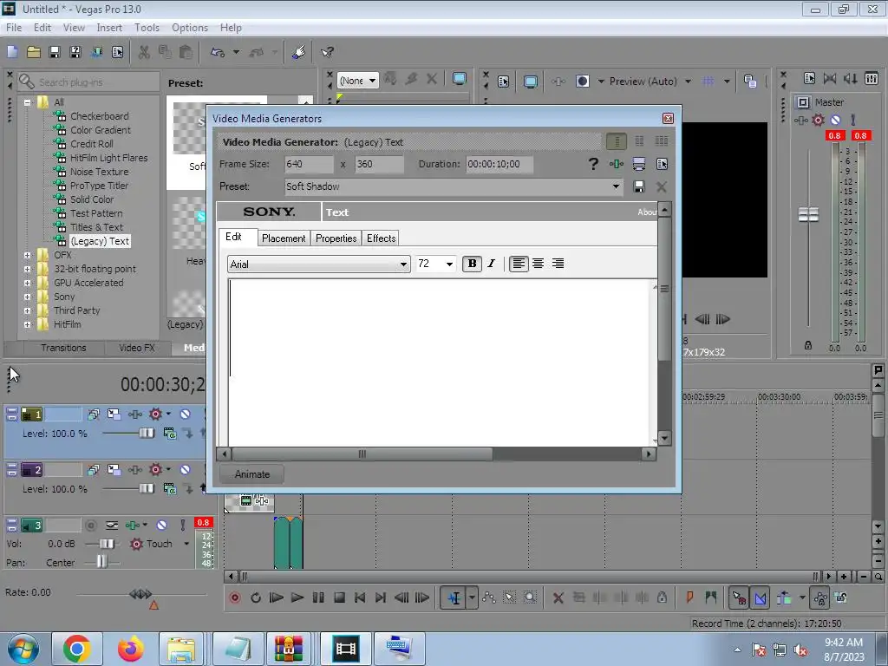
Task: Click the What's This help icon
Action: tap(327, 52)
